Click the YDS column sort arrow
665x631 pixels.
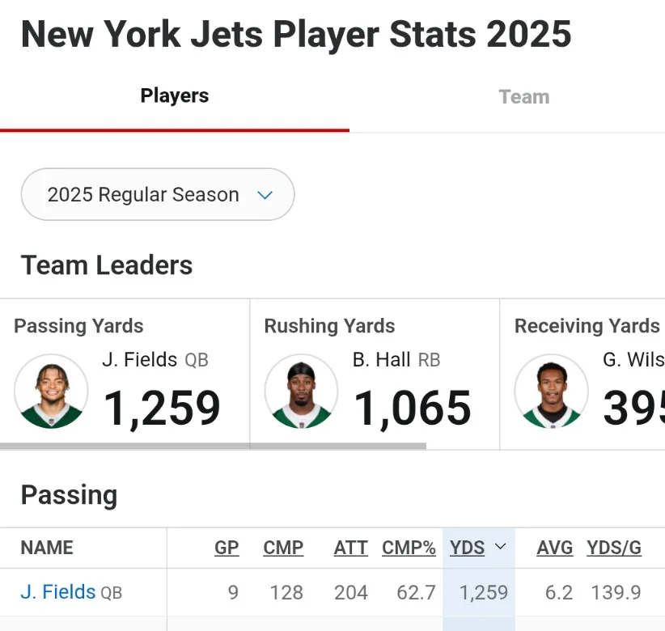(499, 548)
